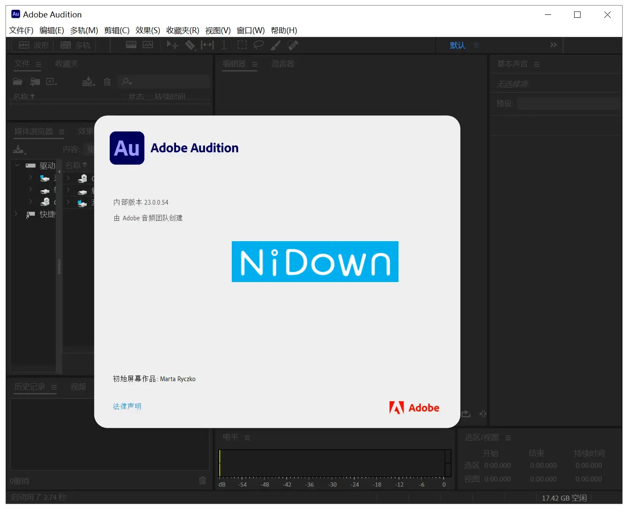Image resolution: width=629 pixels, height=513 pixels.
Task: Click the search field in Files panel
Action: tap(165, 81)
